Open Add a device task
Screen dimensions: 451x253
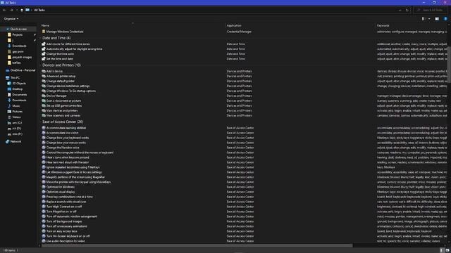54,71
